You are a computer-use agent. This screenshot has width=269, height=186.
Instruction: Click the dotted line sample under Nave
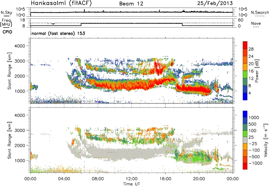click(256, 27)
